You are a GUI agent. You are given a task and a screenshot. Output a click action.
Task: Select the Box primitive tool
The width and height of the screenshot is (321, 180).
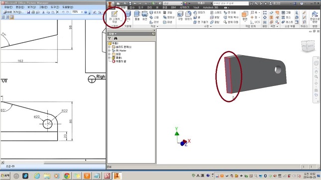(128, 16)
